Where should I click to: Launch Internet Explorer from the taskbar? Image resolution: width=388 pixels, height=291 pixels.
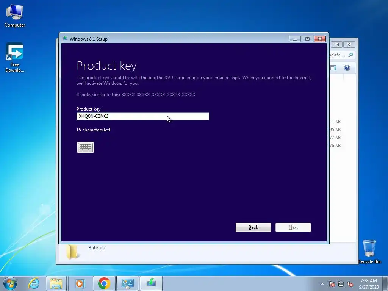(34, 283)
